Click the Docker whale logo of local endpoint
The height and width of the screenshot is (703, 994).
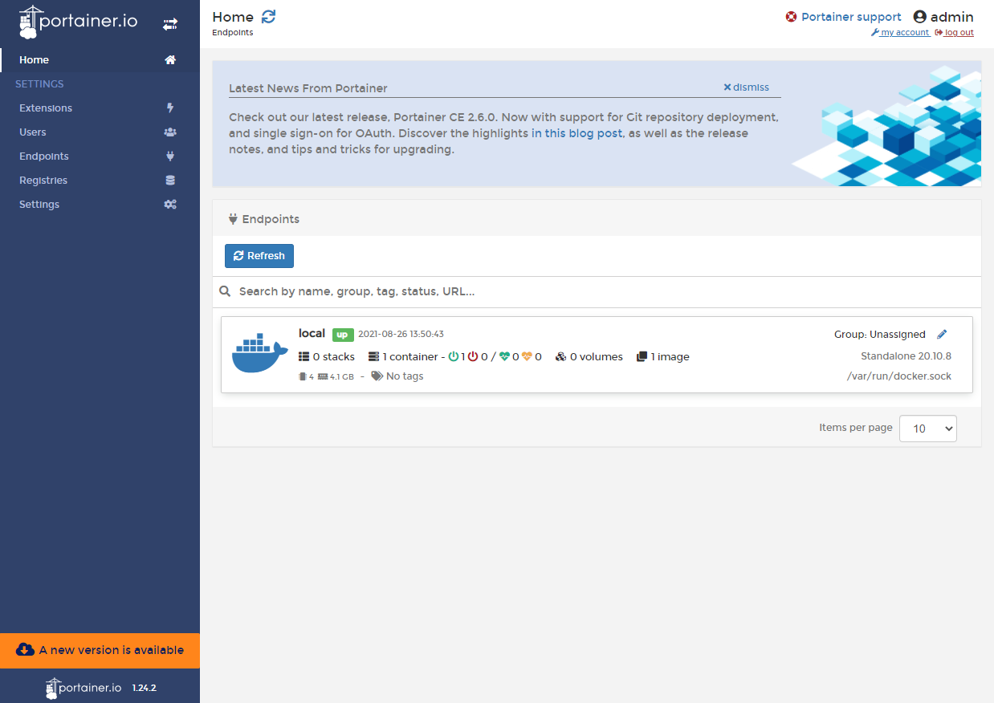pyautogui.click(x=259, y=354)
